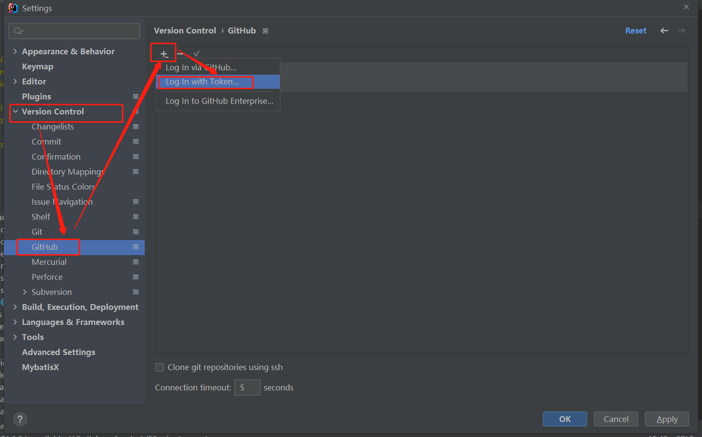Image resolution: width=702 pixels, height=437 pixels.
Task: Expand the Subversion node
Action: (x=25, y=292)
